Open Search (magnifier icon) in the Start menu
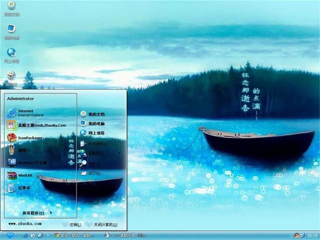This screenshot has width=320, height=240. 90,163
